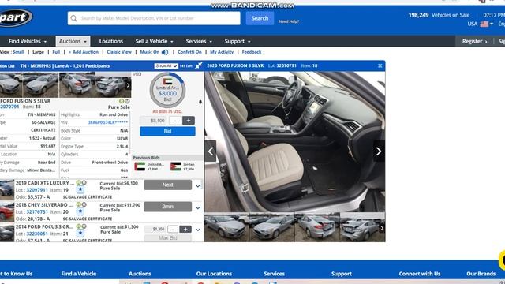Close the large Ford Fusion image panel
The height and width of the screenshot is (284, 505).
380,65
